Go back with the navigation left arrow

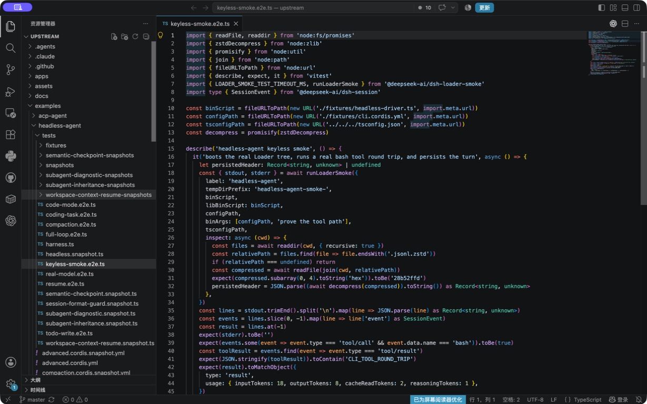coord(194,8)
